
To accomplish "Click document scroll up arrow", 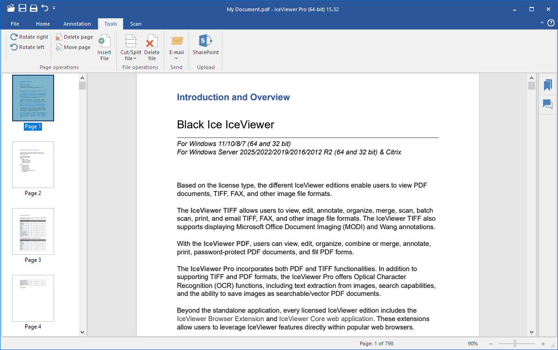I will (x=532, y=78).
